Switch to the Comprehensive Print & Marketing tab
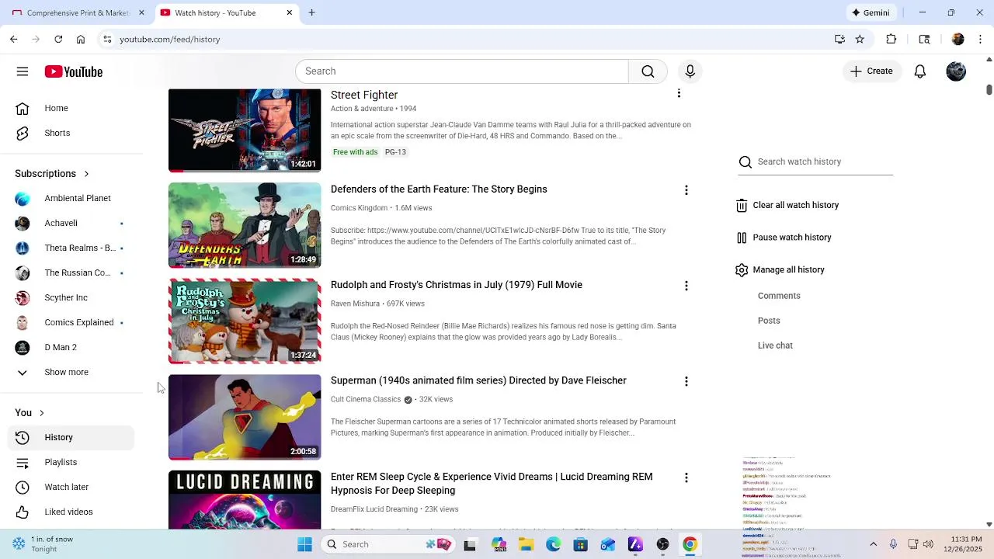Viewport: 994px width, 559px height. click(78, 13)
